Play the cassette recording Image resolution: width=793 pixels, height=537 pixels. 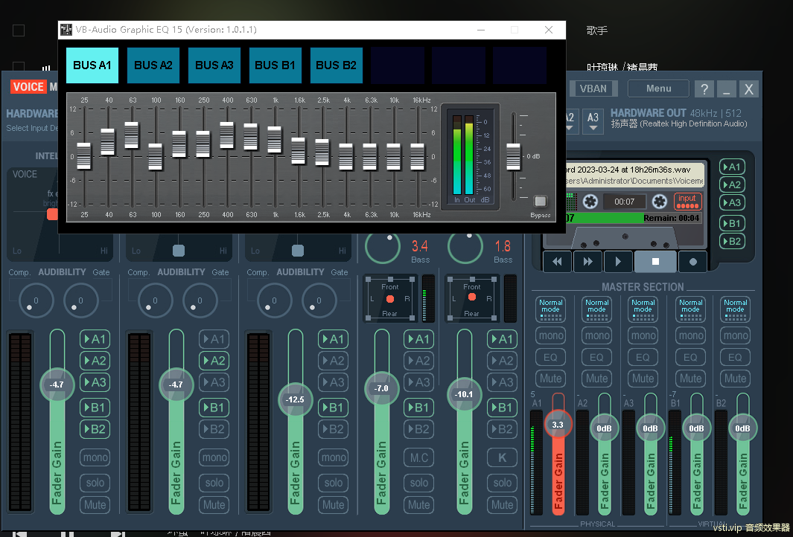617,262
